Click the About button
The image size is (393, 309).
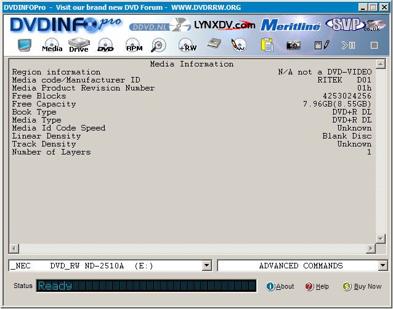280,286
